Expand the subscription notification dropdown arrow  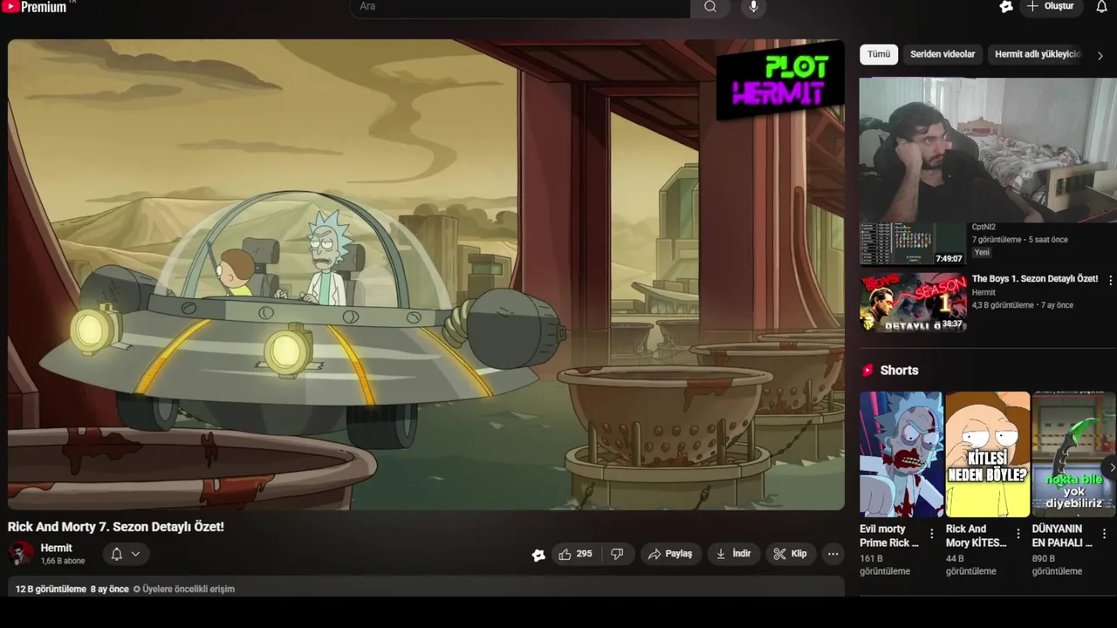[x=135, y=554]
